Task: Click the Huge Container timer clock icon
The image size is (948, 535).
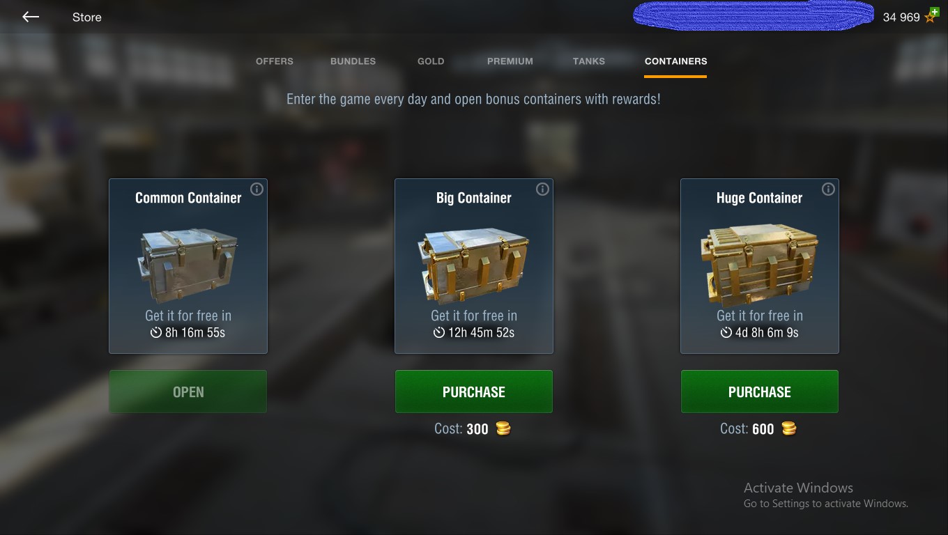Action: pos(726,332)
